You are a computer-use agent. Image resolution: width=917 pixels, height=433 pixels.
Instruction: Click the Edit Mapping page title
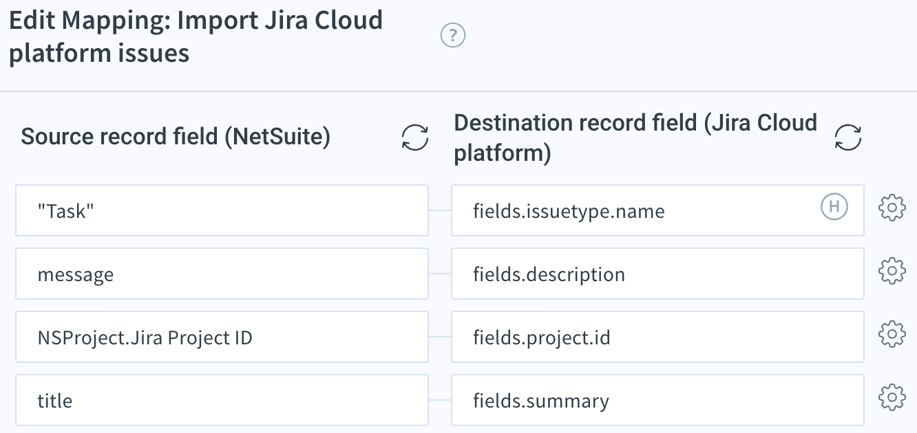point(196,36)
